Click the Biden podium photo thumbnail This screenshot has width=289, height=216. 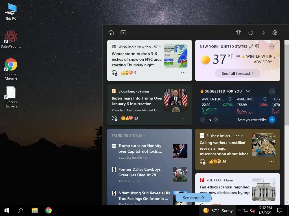[176, 100]
